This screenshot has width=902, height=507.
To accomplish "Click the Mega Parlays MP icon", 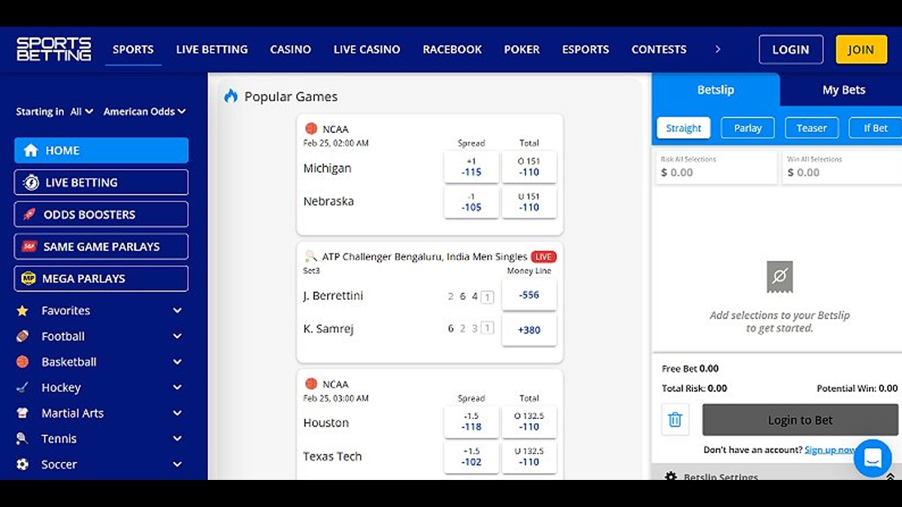I will coord(29,279).
